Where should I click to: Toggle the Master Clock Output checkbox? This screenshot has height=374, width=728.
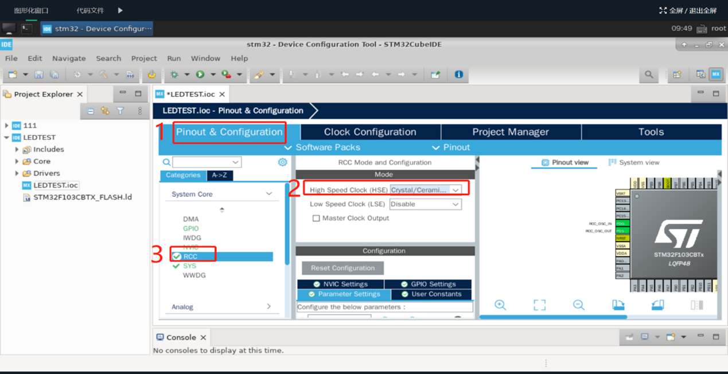click(316, 219)
